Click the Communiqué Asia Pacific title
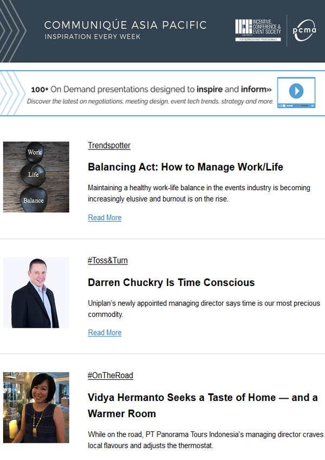This screenshot has width=325, height=460. 125,25
